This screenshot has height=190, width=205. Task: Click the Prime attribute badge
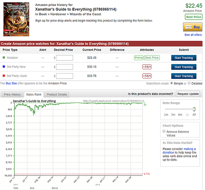pos(139,58)
